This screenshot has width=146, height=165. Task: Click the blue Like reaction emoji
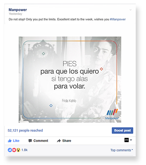click(10, 150)
